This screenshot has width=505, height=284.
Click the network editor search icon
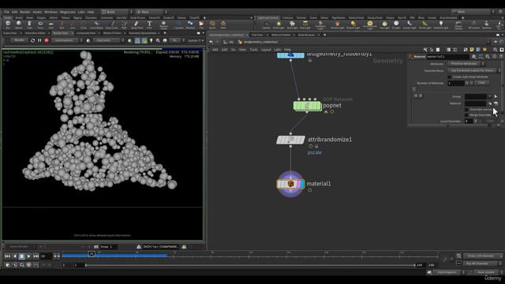coord(495,50)
